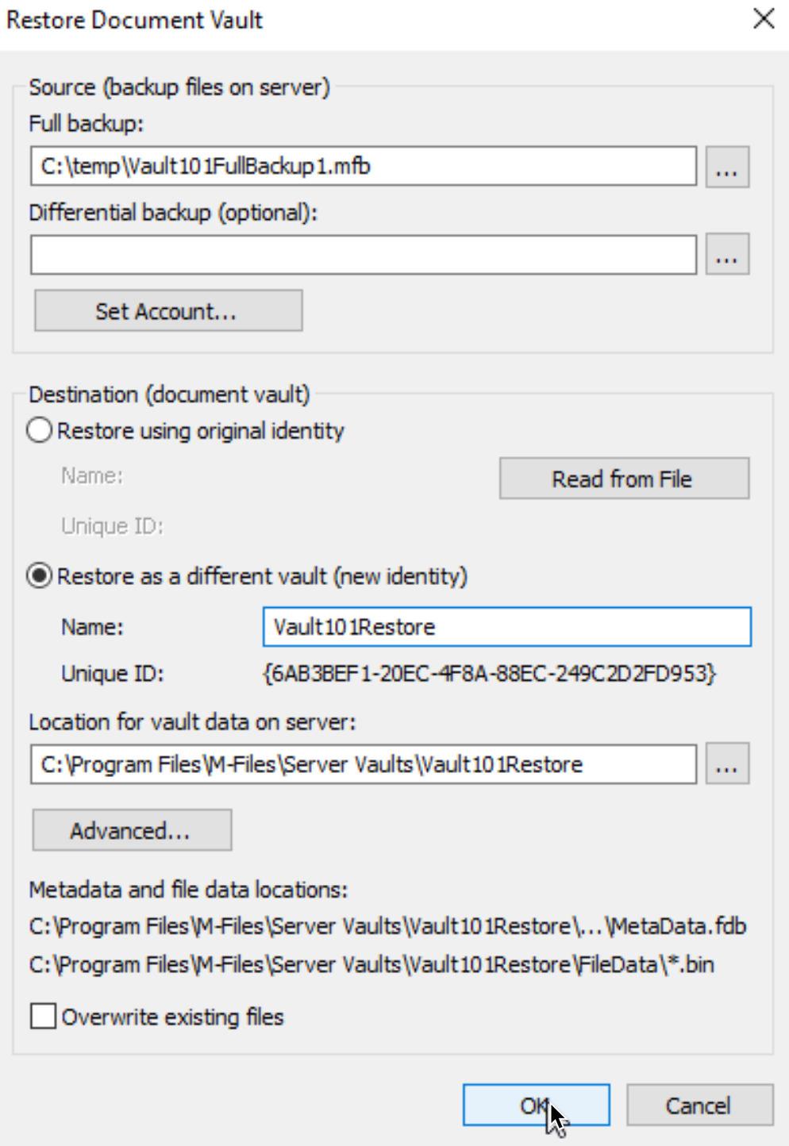Close the Restore Document Vault dialog

point(764,19)
